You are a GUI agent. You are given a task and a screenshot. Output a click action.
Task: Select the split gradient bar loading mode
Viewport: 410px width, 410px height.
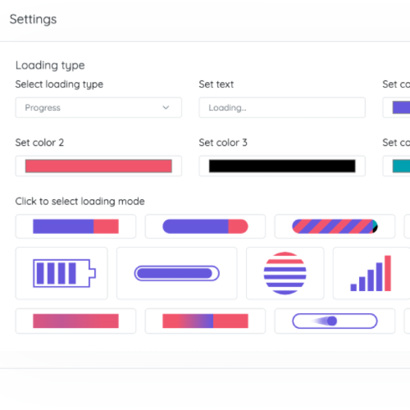205,321
